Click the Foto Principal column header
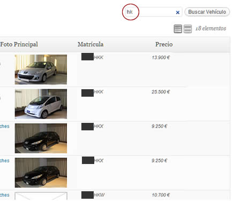Image resolution: width=234 pixels, height=203 pixels. click(x=19, y=44)
